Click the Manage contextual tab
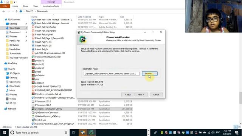Image resolution: width=242 pixels, height=136 pixels. pyautogui.click(x=51, y=2)
